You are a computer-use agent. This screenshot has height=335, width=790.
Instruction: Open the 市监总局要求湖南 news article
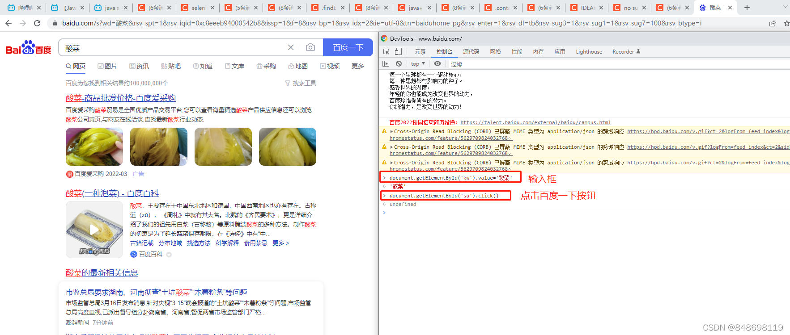pyautogui.click(x=157, y=292)
